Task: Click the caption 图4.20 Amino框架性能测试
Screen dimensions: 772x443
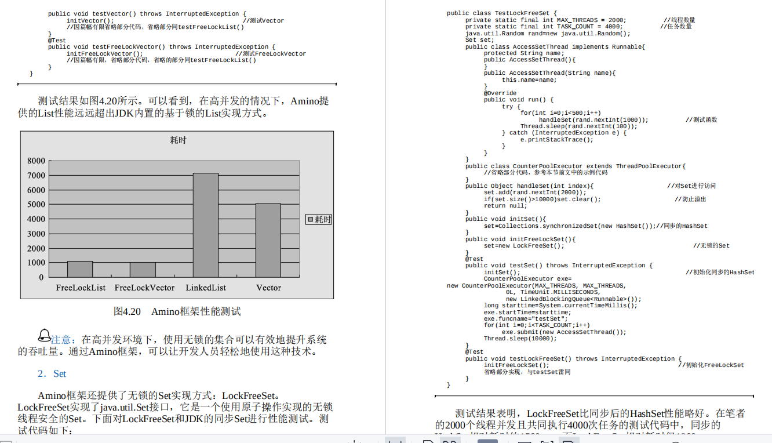Action: tap(177, 311)
